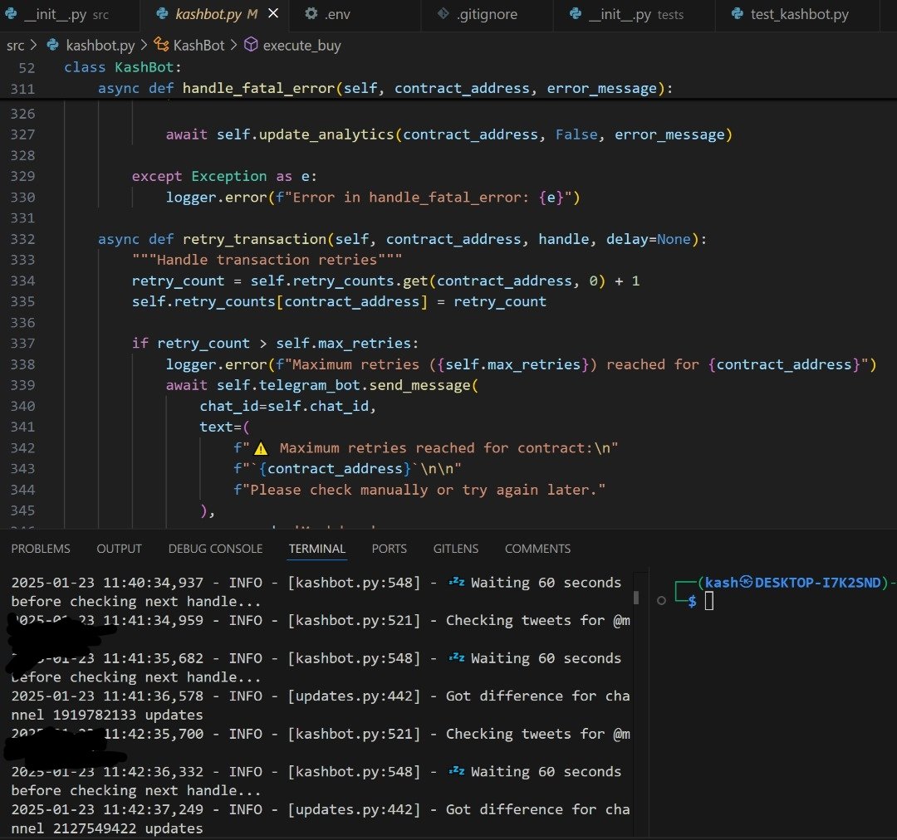Click the terminal scrollbar thumb

(x=635, y=598)
